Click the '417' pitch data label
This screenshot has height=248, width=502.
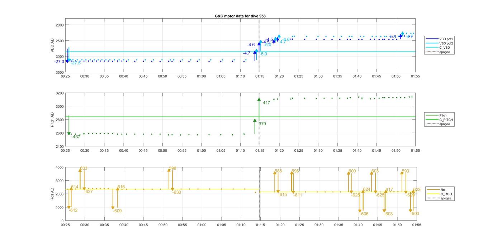(266, 103)
